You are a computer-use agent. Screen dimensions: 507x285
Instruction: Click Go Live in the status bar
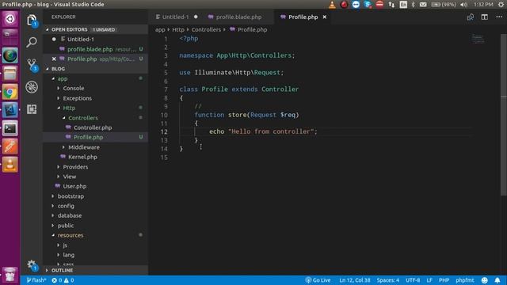click(x=318, y=280)
